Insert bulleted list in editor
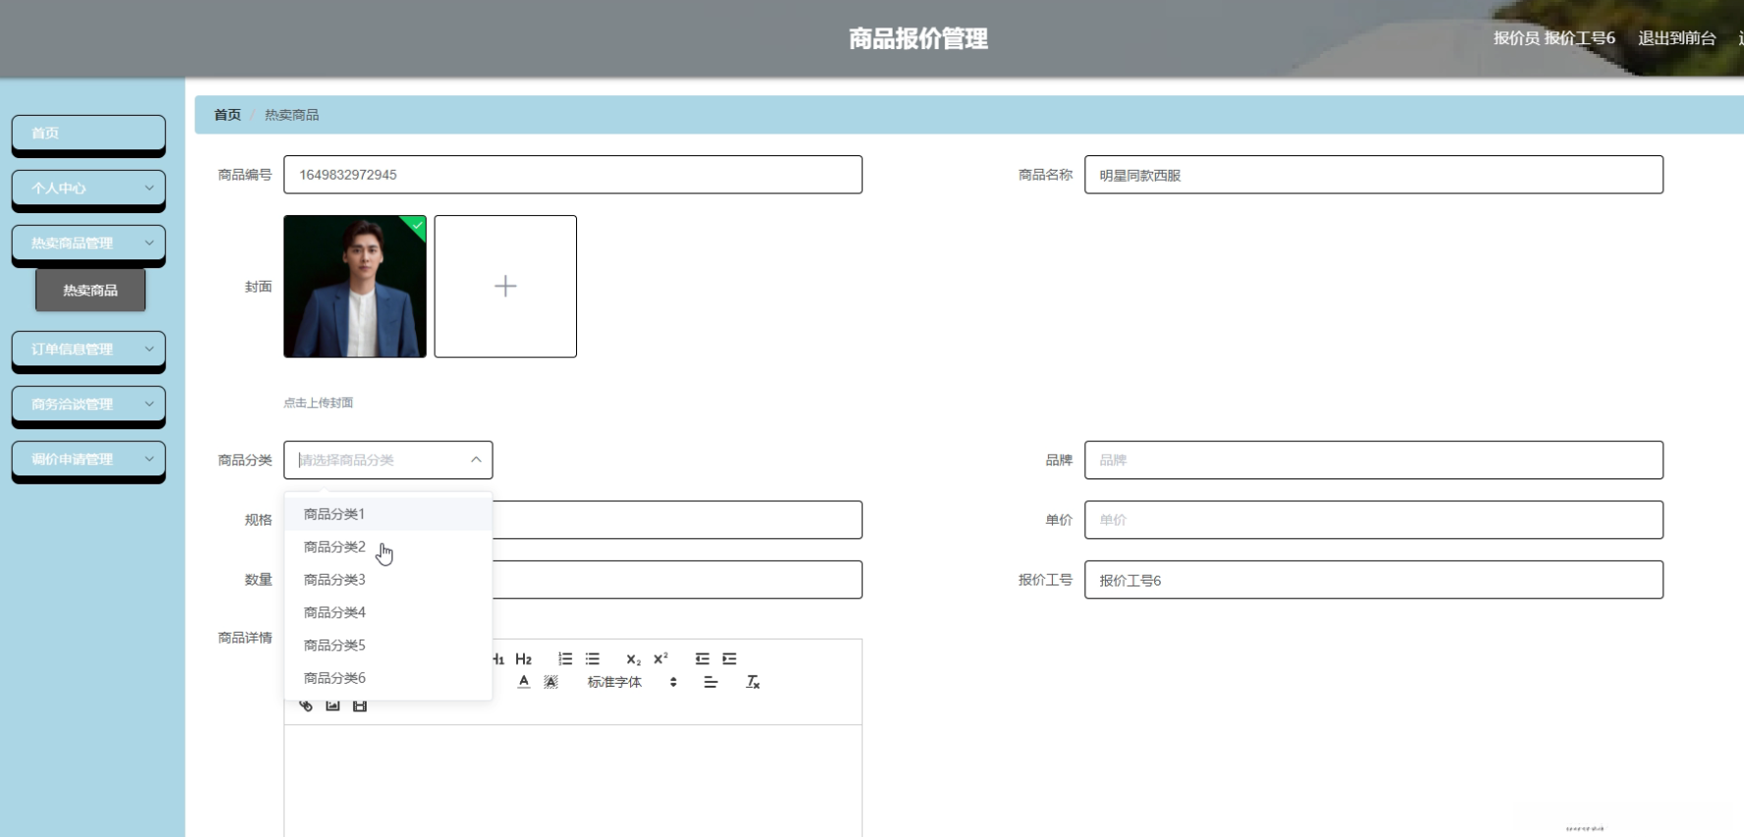The width and height of the screenshot is (1744, 837). (x=592, y=659)
